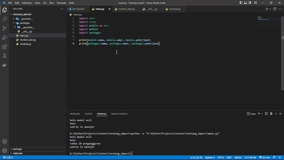
Task: Start Go Live server
Action: 264,157
